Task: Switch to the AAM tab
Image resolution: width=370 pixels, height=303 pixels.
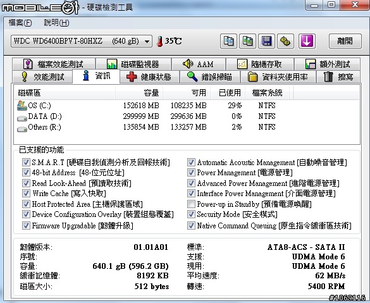Action: (x=199, y=64)
